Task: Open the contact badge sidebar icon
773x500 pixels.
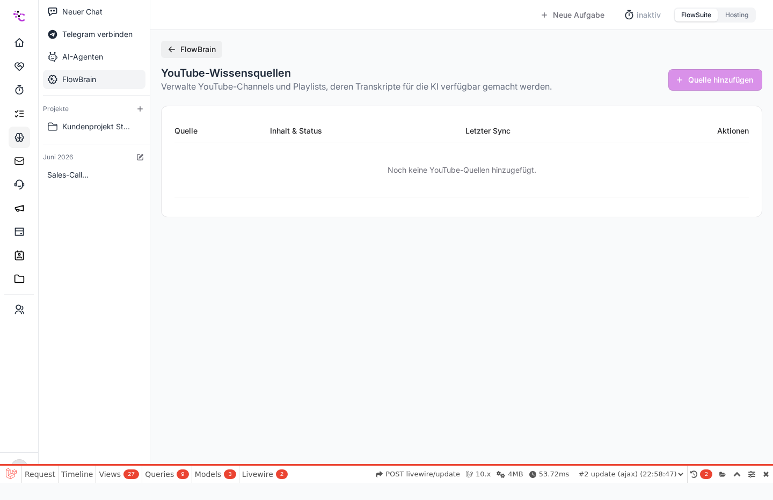Action: 19,255
